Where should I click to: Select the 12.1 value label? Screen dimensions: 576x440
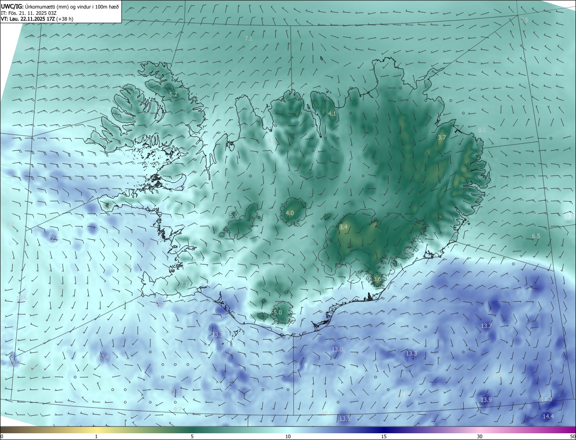pyautogui.click(x=175, y=392)
